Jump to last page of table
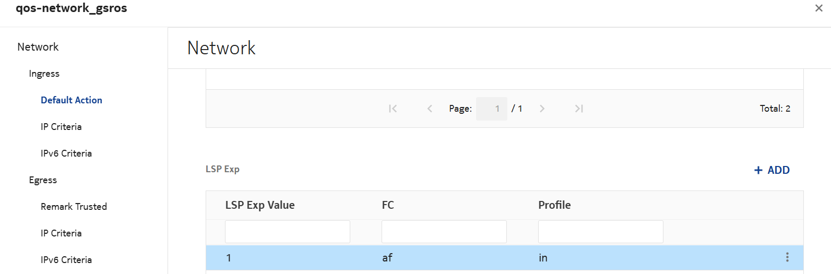This screenshot has width=831, height=274. tap(578, 109)
